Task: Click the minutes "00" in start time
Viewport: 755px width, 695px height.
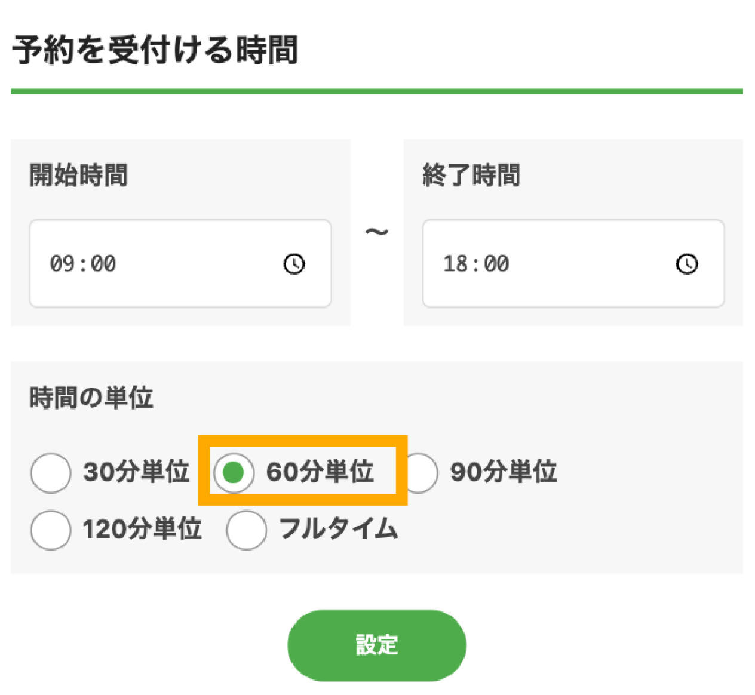Action: (103, 264)
